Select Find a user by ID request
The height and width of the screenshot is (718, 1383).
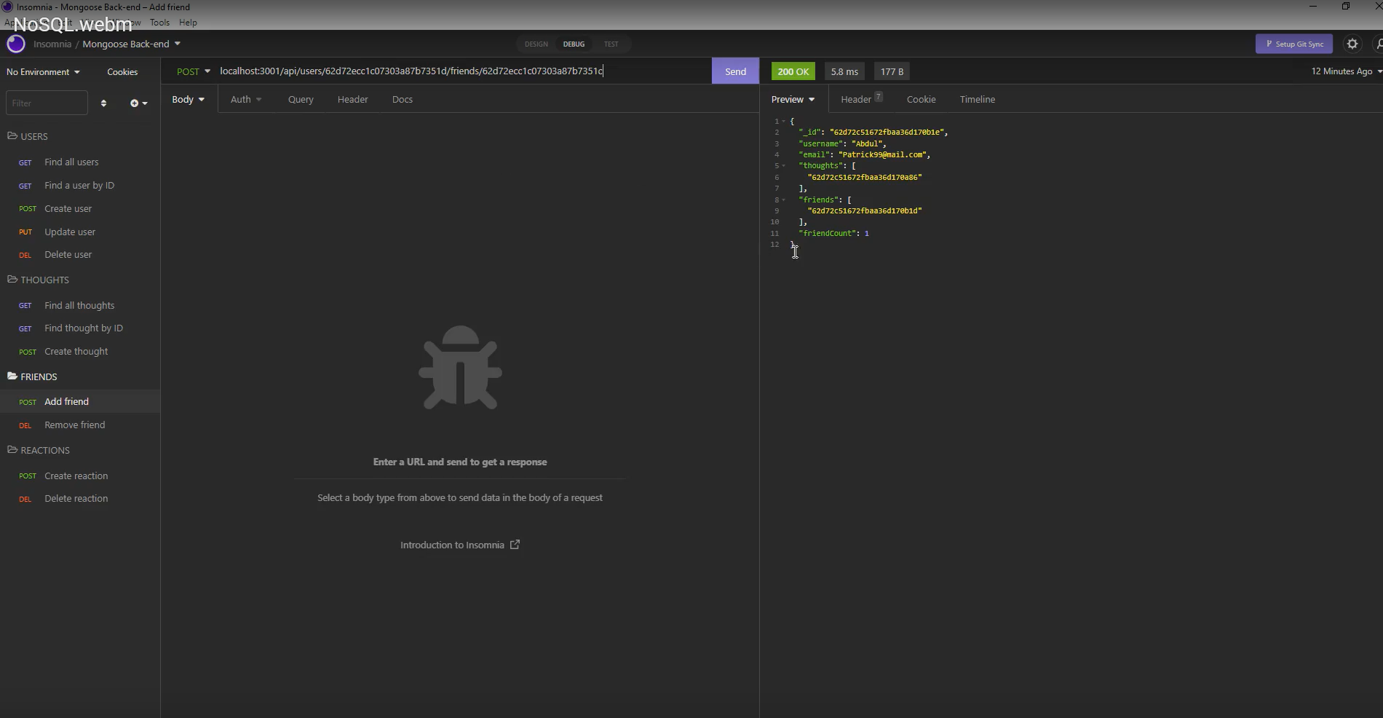pos(80,186)
